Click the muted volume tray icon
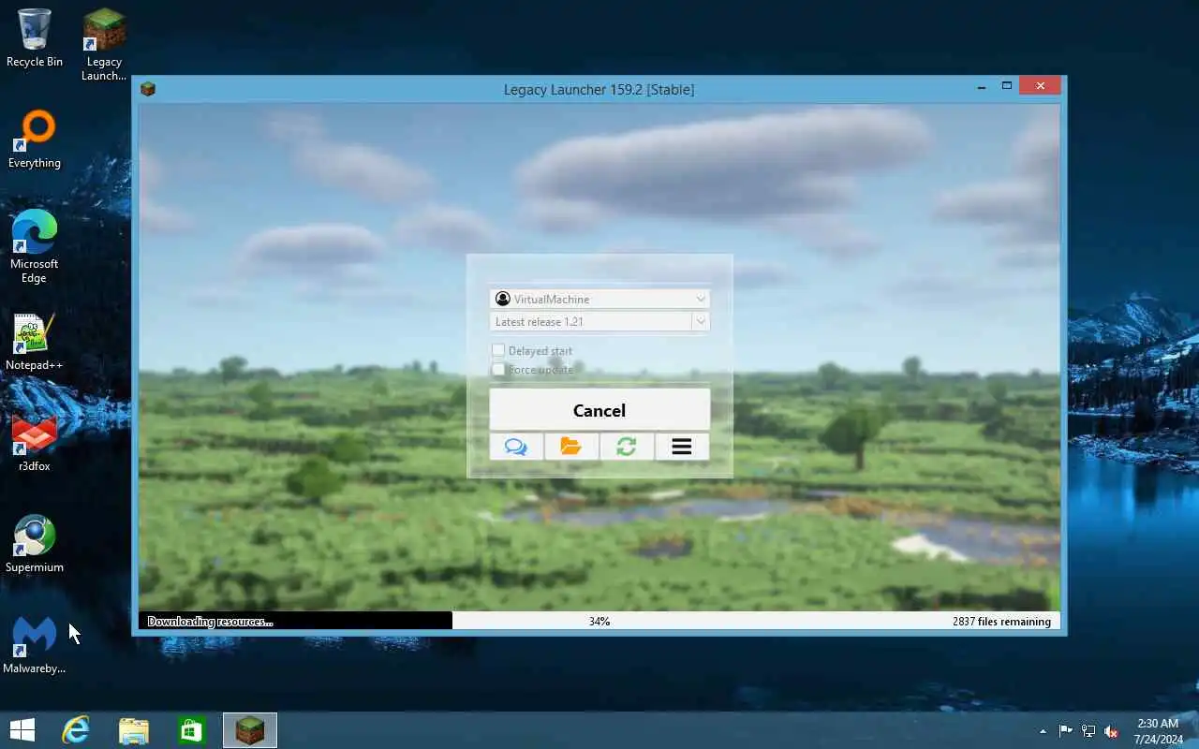The width and height of the screenshot is (1199, 749). (x=1111, y=731)
